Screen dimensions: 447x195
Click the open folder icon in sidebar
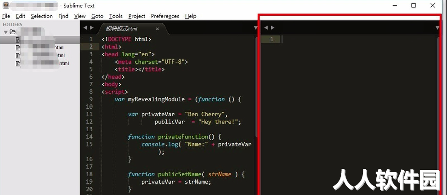coord(13,32)
